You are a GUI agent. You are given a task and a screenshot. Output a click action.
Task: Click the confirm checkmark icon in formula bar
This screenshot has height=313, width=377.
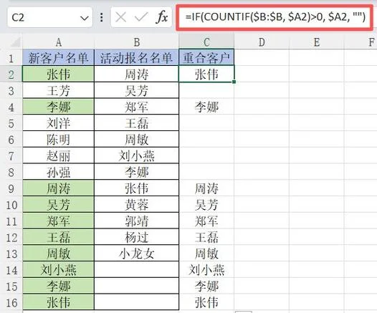click(x=141, y=17)
